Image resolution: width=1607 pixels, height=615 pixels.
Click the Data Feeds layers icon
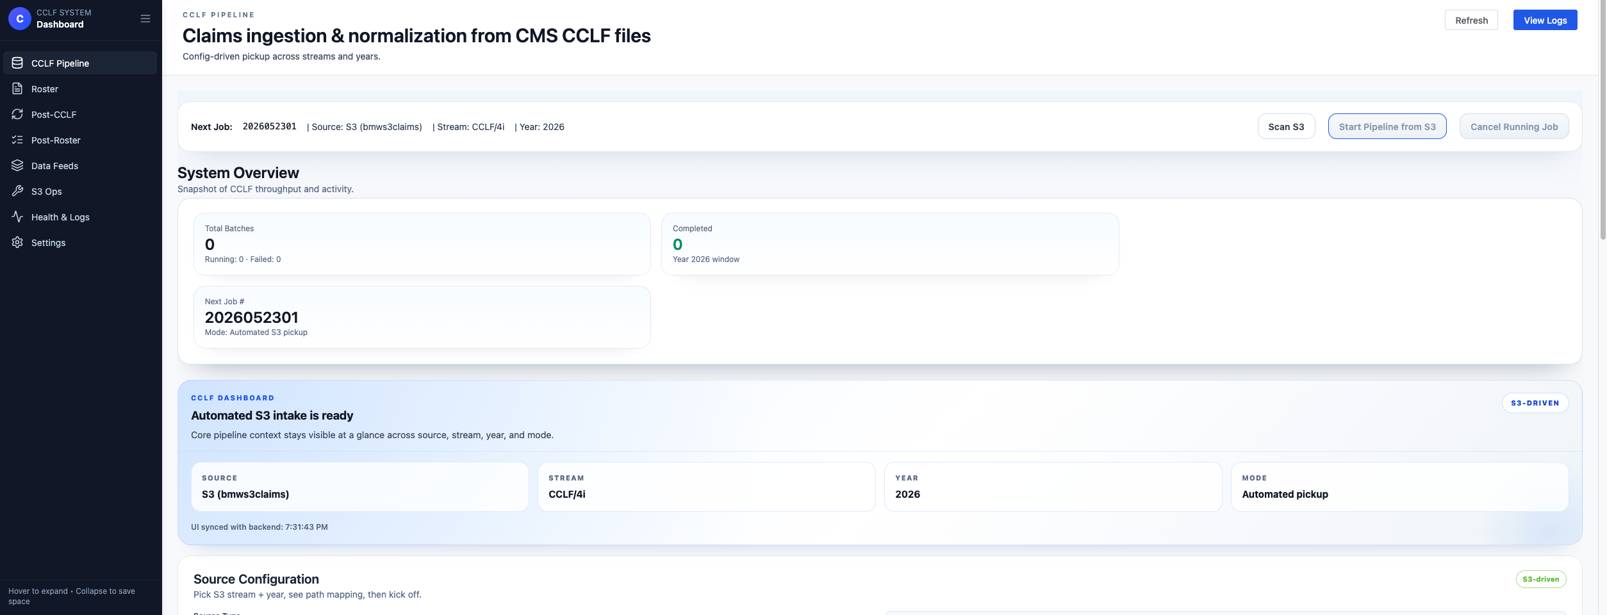[17, 165]
